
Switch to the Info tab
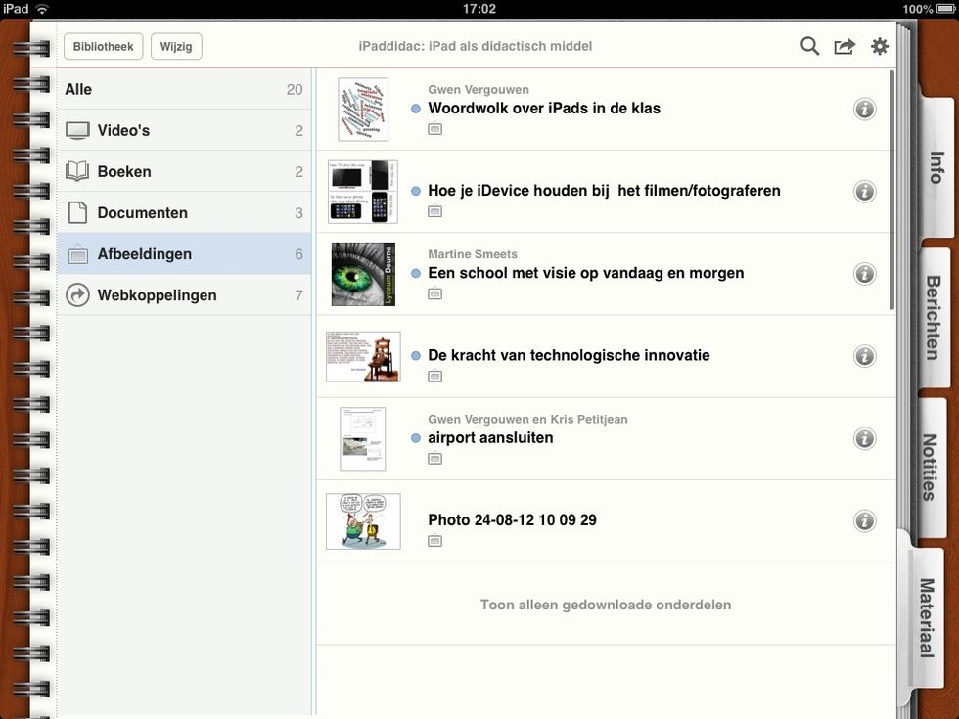click(934, 168)
